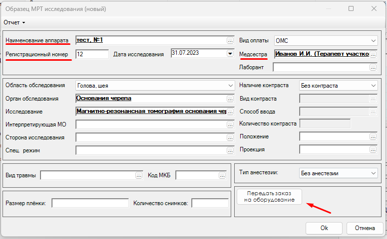387x239 pixels.
Task: Open lookup for Наименование аппарата field
Action: (230, 40)
